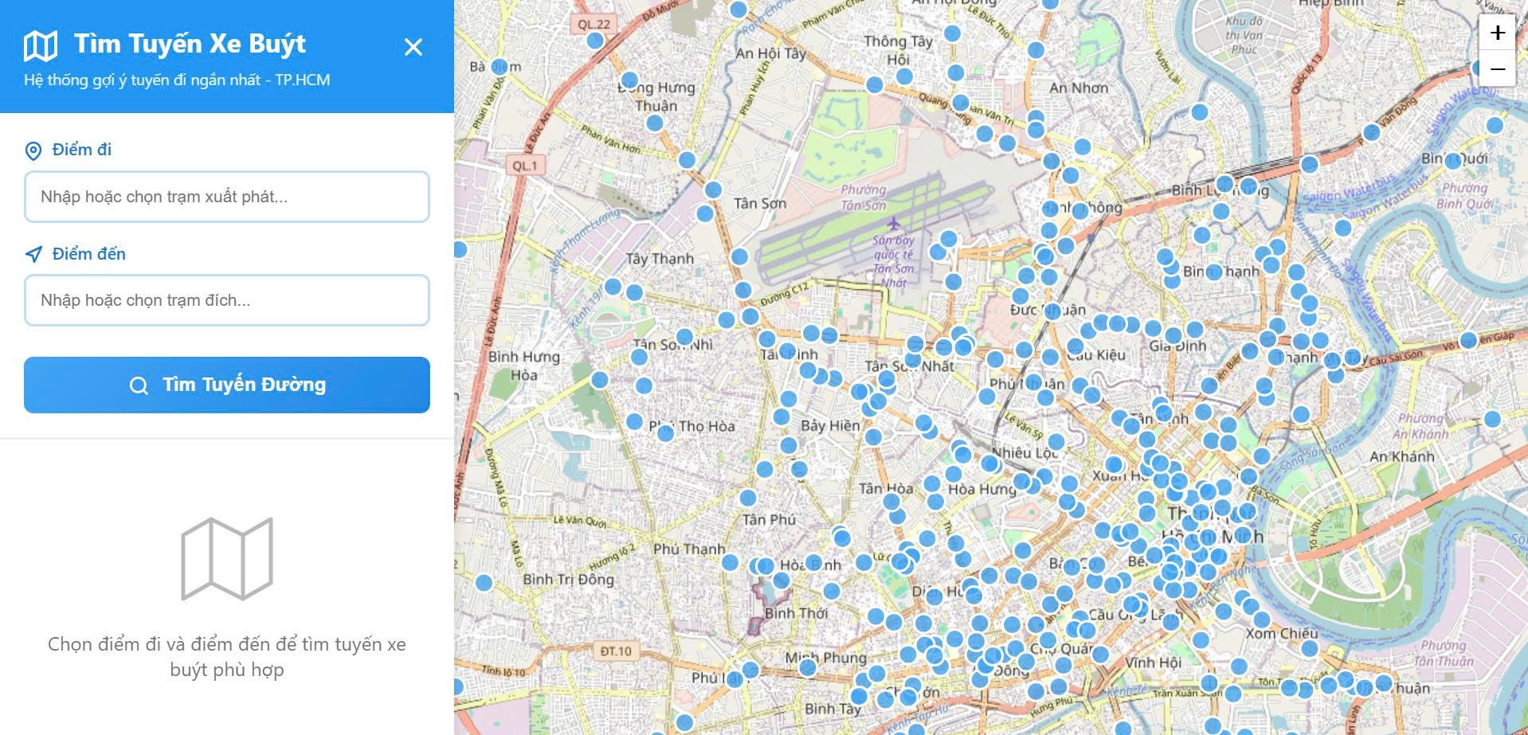
Task: Click the Bình Tây map label
Action: pyautogui.click(x=833, y=708)
